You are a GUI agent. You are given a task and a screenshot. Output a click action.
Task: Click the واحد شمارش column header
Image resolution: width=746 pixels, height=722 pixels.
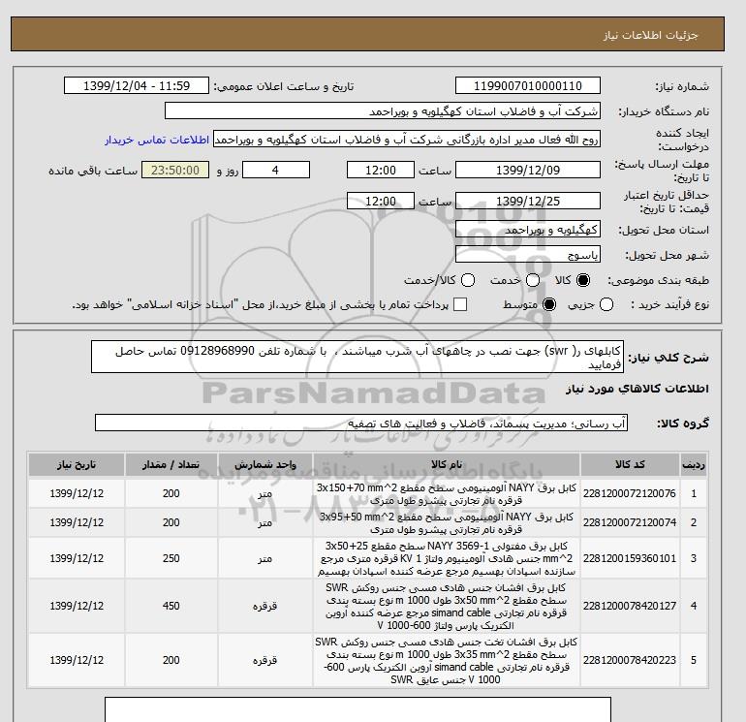click(x=265, y=464)
